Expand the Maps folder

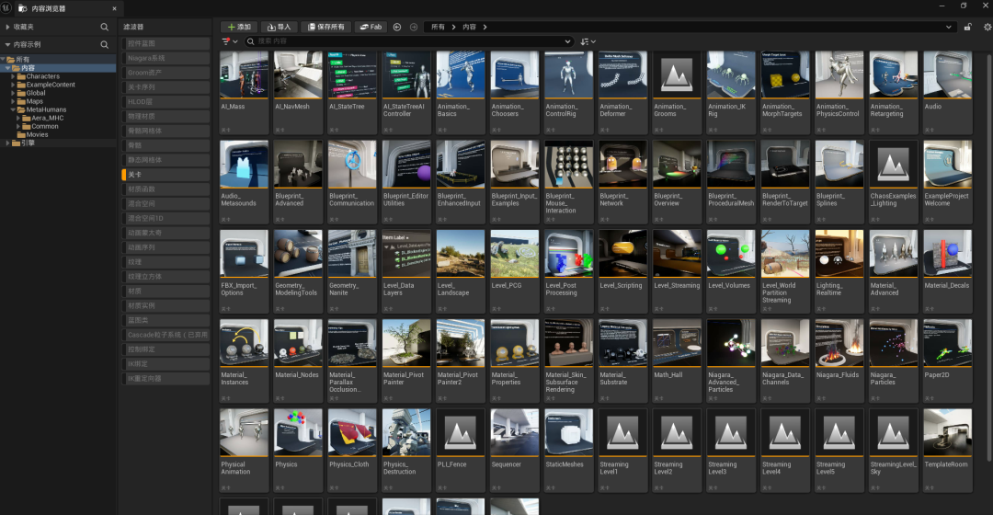coord(13,101)
